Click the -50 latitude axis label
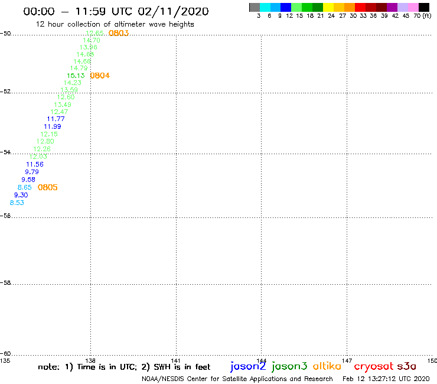Screen dimensions: 437x384 [x=5, y=34]
